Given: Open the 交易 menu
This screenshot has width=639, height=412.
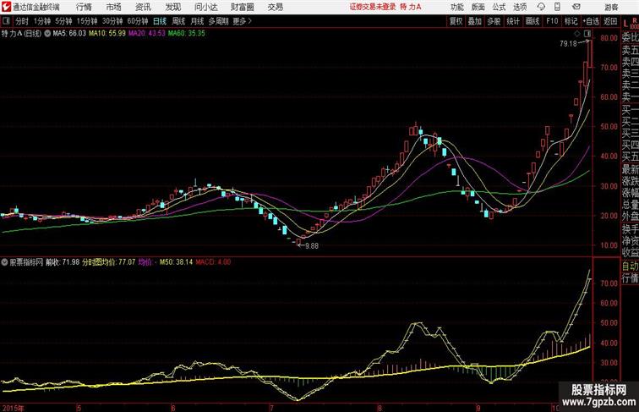Looking at the screenshot, I should point(275,7).
